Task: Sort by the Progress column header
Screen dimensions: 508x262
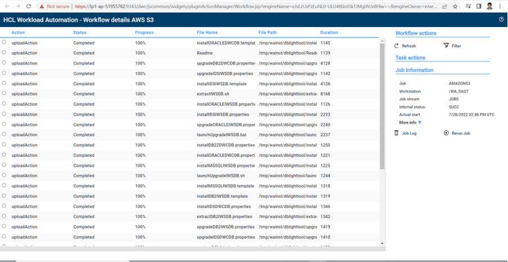Action: click(x=144, y=33)
